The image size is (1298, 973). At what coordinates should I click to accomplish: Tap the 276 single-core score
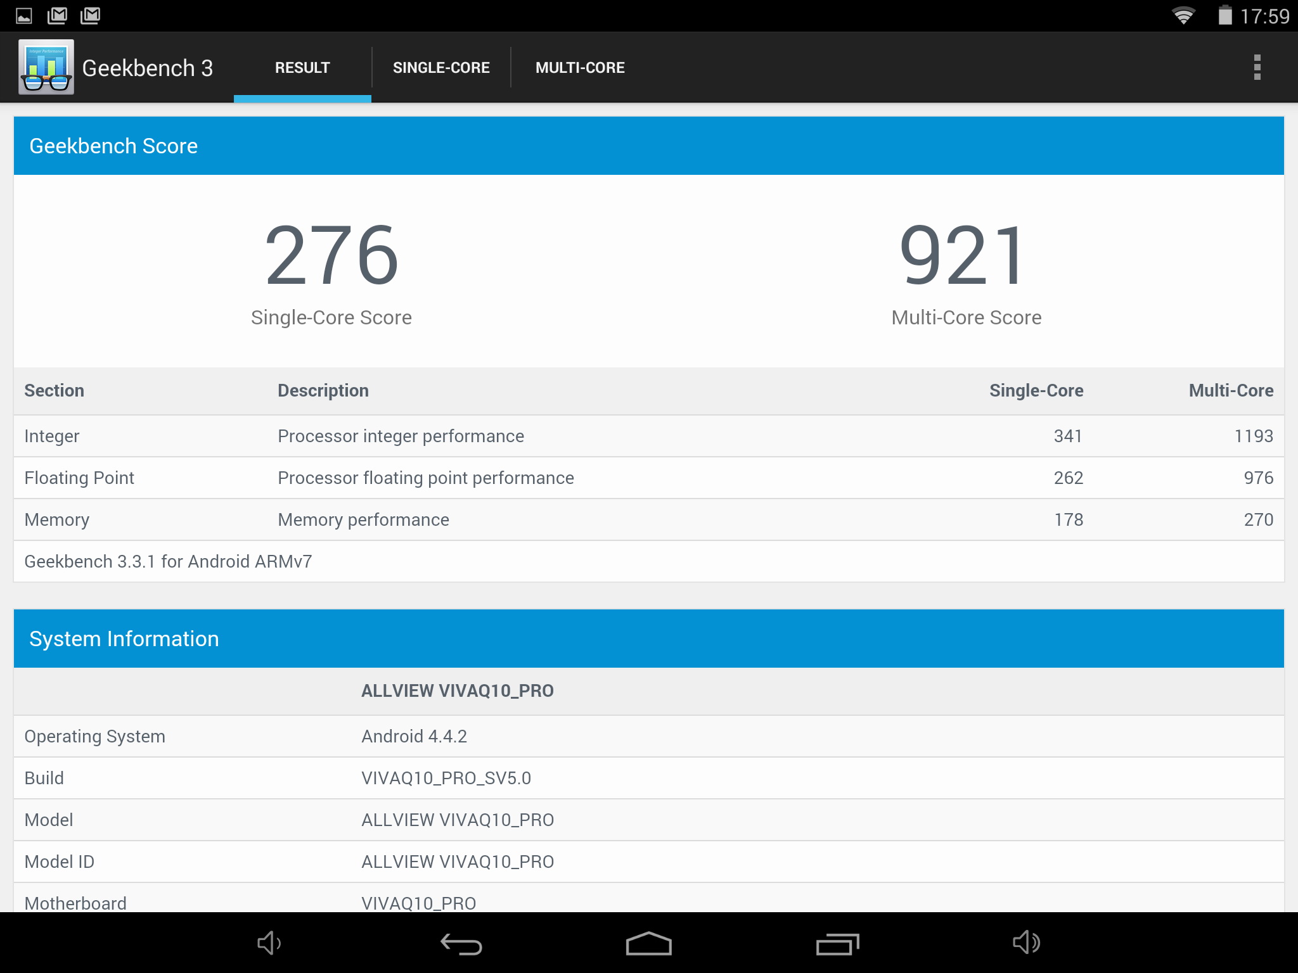coord(331,255)
